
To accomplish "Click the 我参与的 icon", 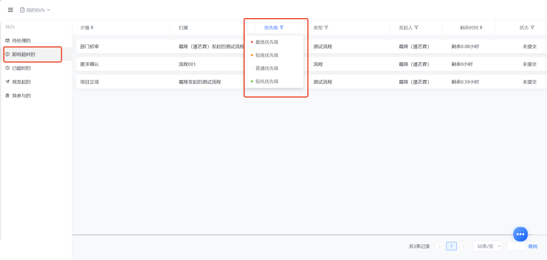I will pyautogui.click(x=7, y=96).
